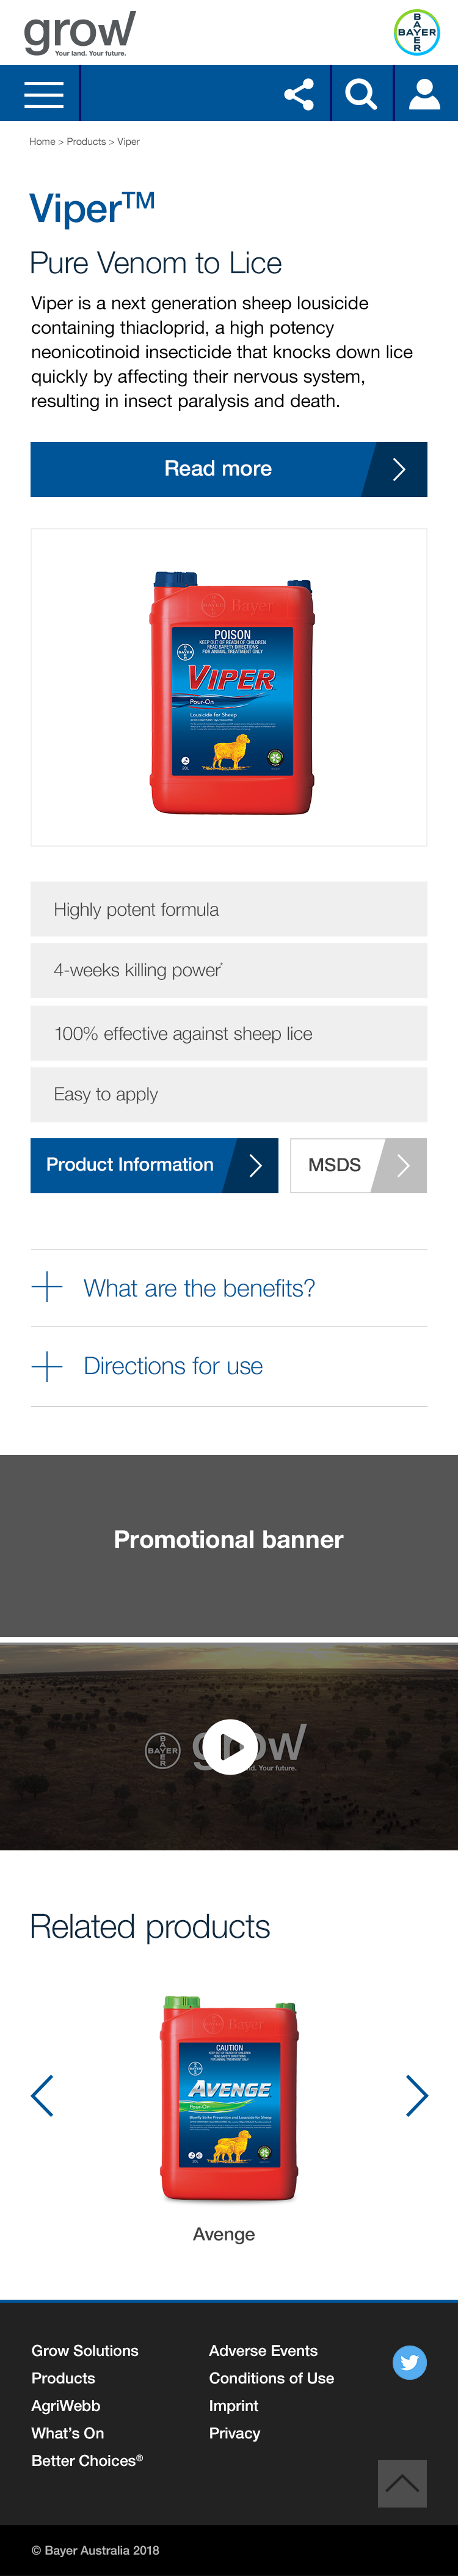Click the back-to-top arrow button
The image size is (458, 2576).
tap(402, 2483)
